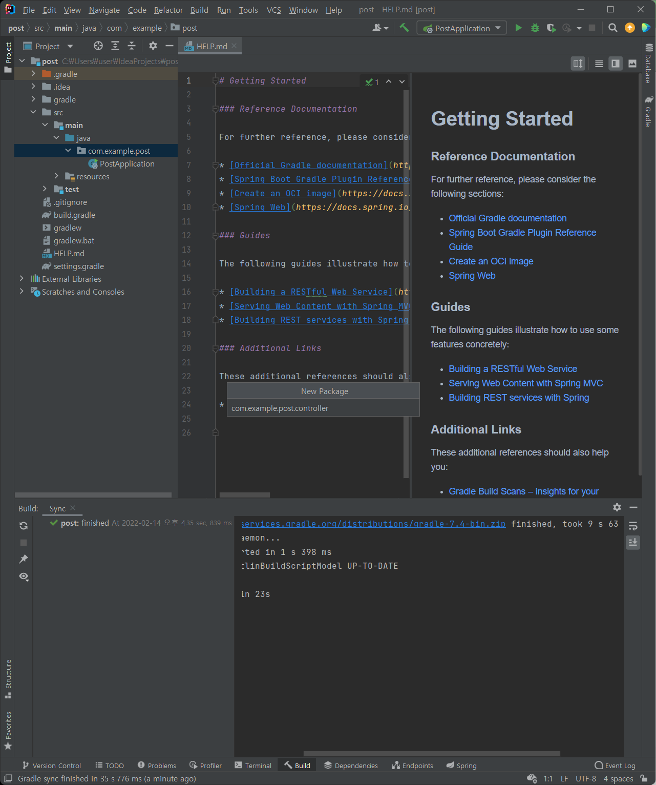Image resolution: width=656 pixels, height=785 pixels.
Task: Open the Navigate menu
Action: (104, 10)
